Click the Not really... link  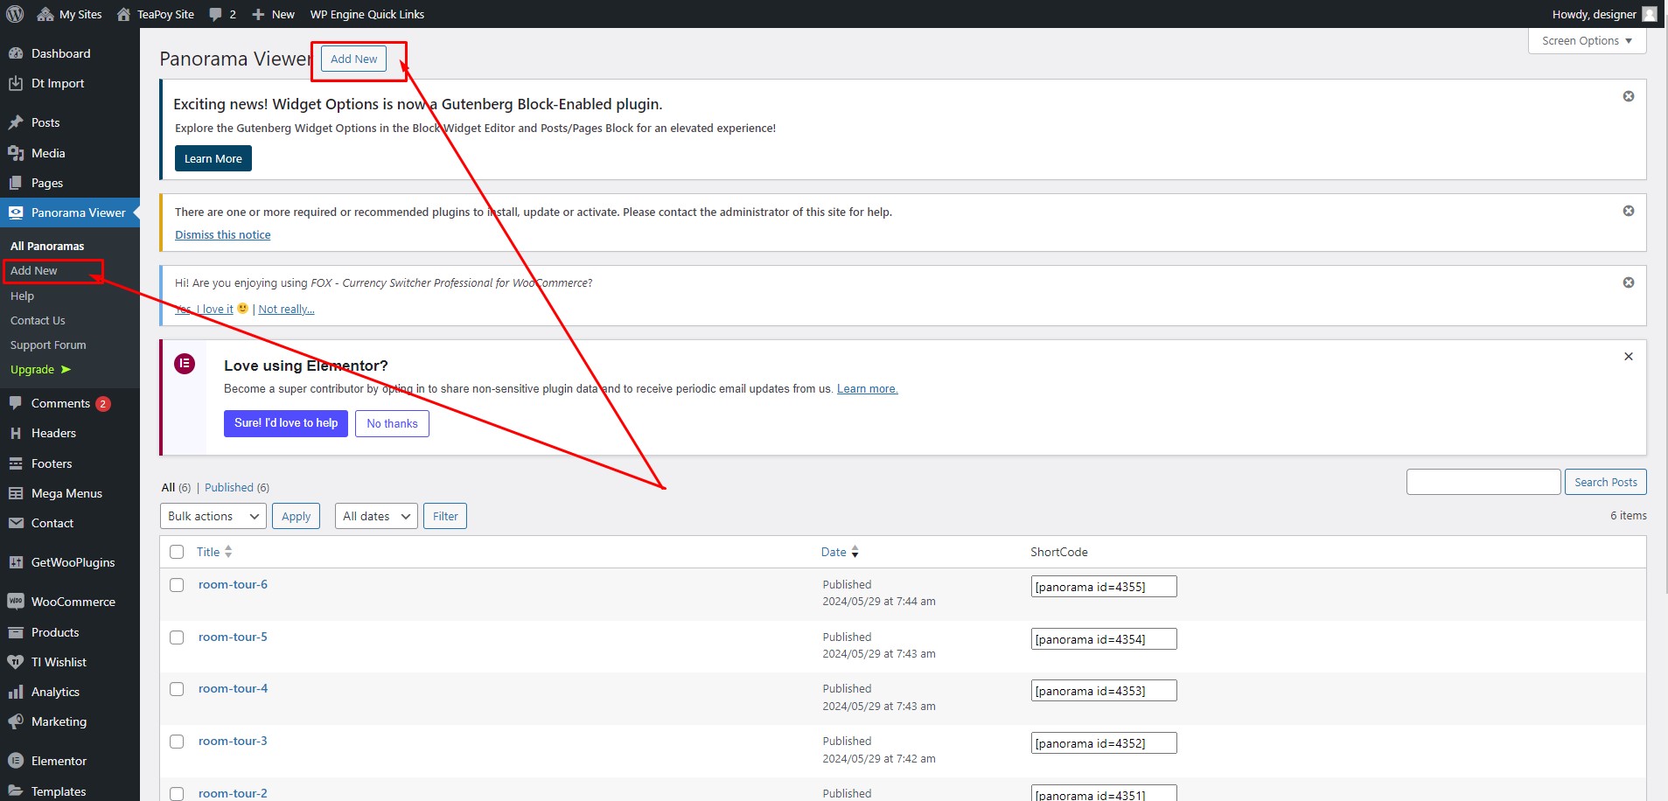tap(286, 309)
